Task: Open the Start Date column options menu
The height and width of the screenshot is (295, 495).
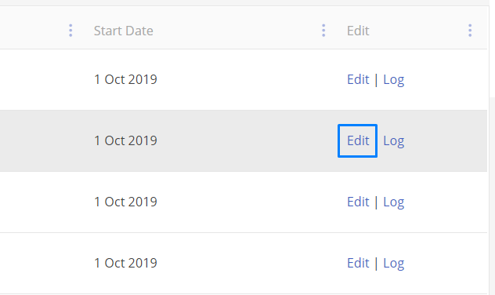Action: tap(323, 31)
